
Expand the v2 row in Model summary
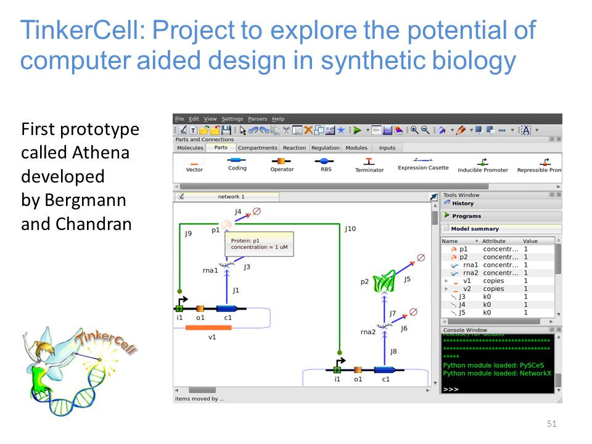[446, 289]
